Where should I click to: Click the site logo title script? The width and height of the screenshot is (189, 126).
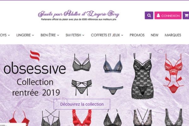pyautogui.click(x=78, y=14)
